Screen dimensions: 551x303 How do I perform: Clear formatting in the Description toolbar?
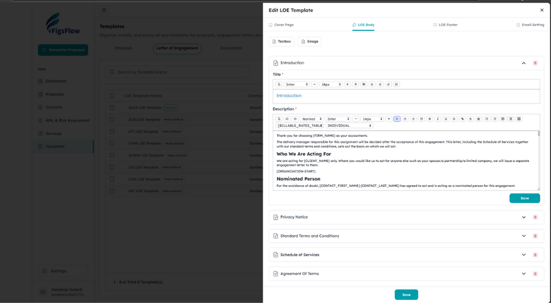coord(279,119)
